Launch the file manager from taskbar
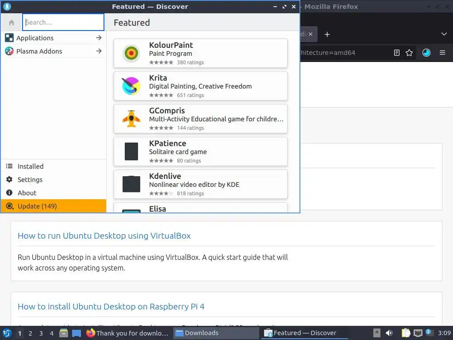Screen dimensions: 453x340 64,333
